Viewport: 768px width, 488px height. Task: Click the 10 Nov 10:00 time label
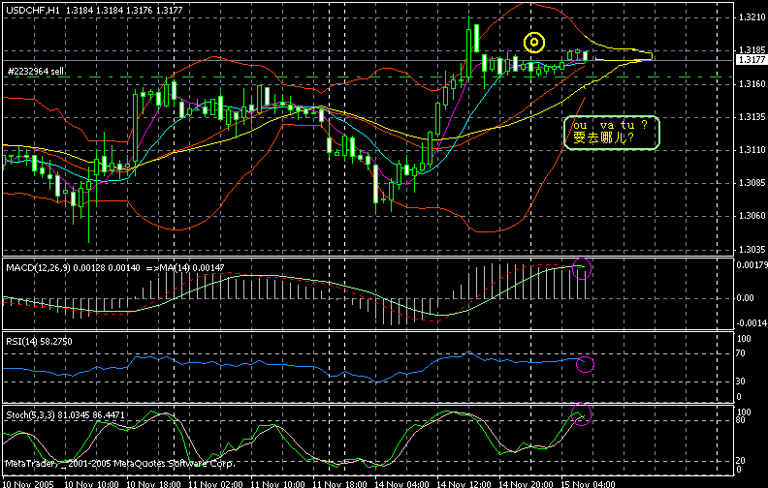(91, 484)
